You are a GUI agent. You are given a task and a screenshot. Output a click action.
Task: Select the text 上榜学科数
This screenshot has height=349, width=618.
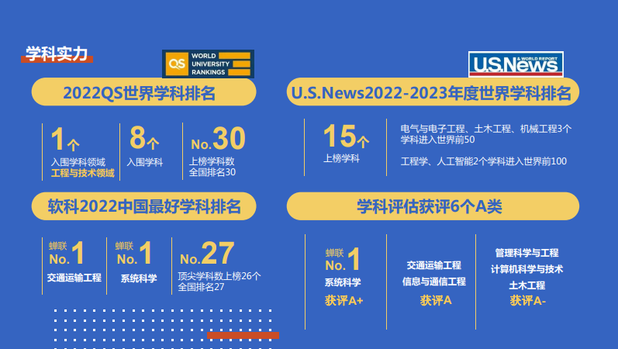pyautogui.click(x=212, y=161)
